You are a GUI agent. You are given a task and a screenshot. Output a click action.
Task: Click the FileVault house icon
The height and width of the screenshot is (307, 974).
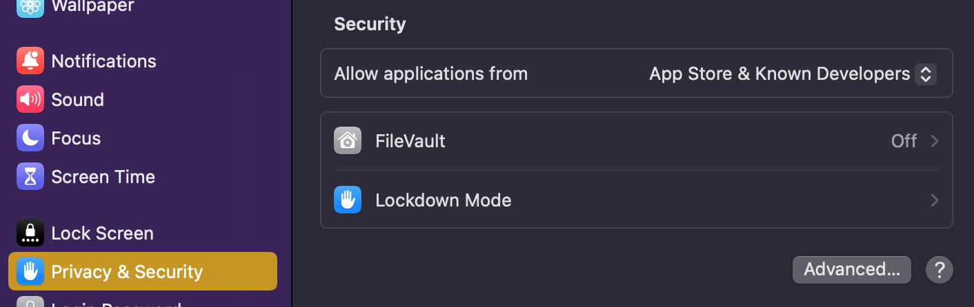tap(348, 141)
